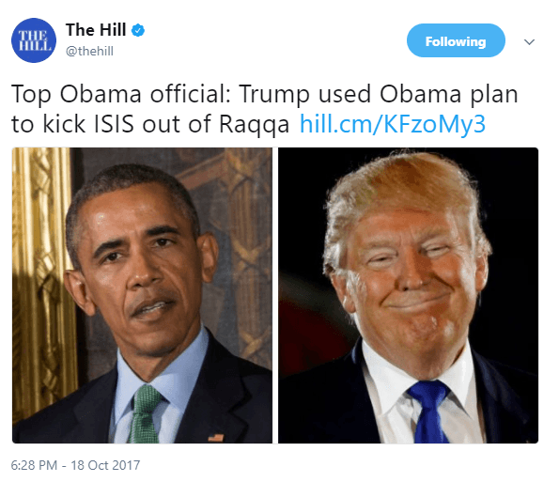Viewport: 559px width, 482px height.
Task: Click the "THE HILL" text inside avatar logo
Action: coord(34,40)
